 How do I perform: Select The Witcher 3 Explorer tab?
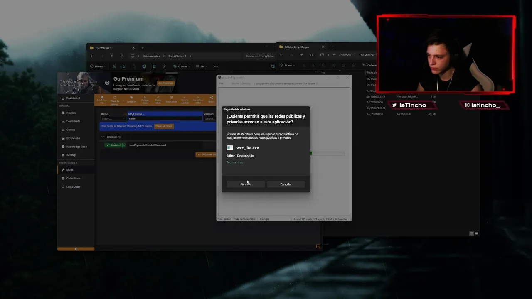pyautogui.click(x=112, y=48)
